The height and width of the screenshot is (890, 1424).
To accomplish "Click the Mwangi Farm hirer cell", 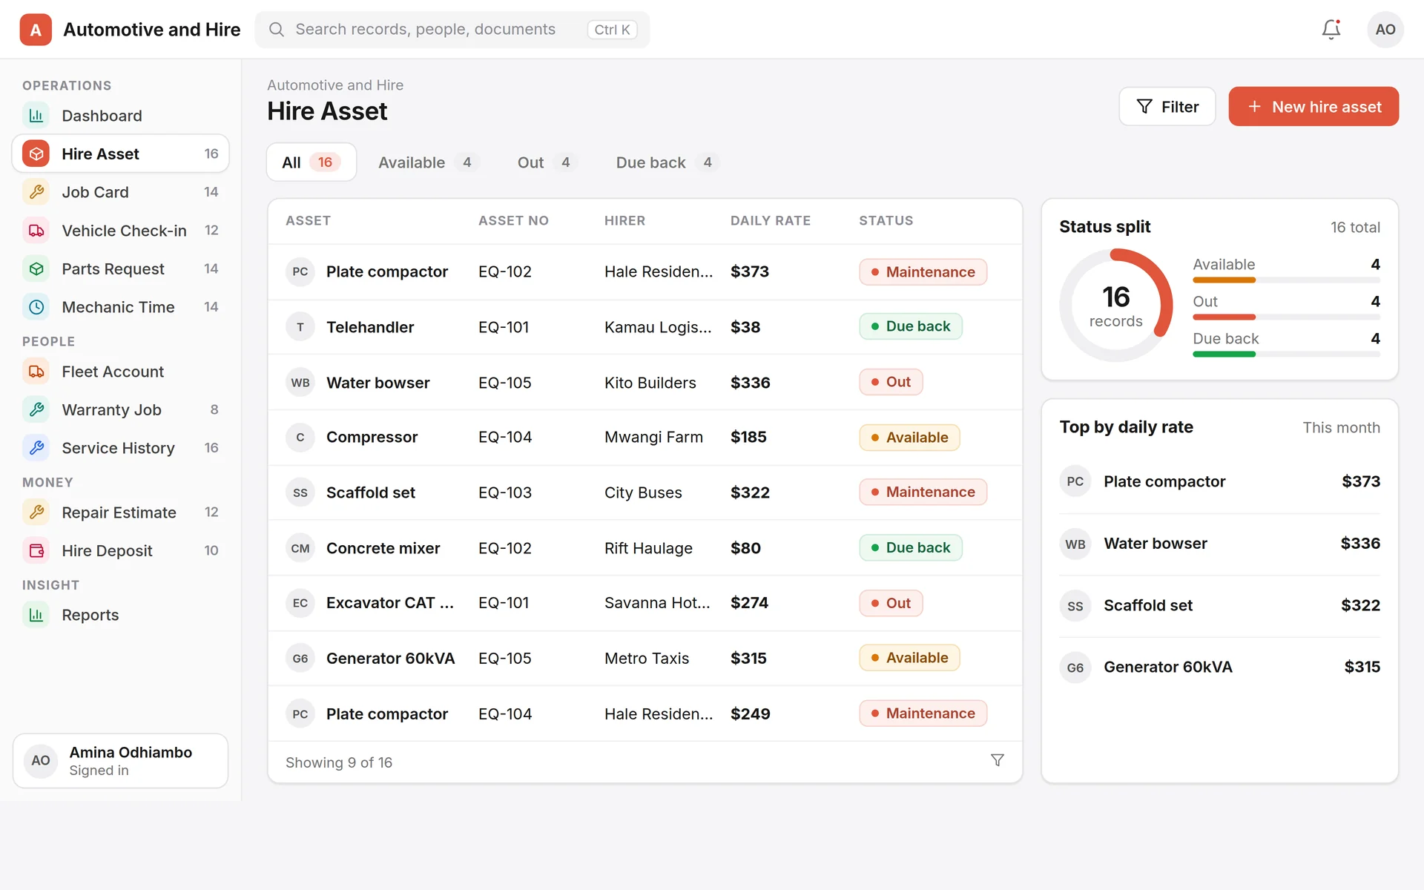I will [653, 438].
